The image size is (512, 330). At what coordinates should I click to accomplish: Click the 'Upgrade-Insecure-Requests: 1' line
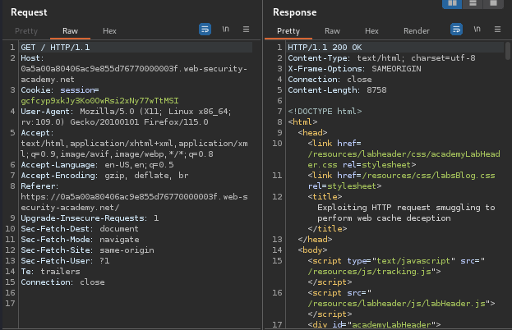click(90, 218)
